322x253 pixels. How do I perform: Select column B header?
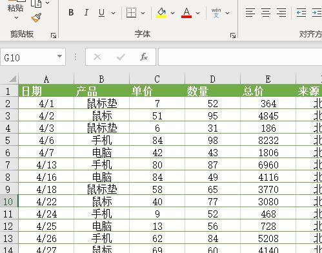tap(101, 79)
